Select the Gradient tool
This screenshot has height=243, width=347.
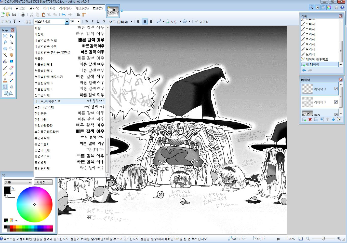pos(11,61)
